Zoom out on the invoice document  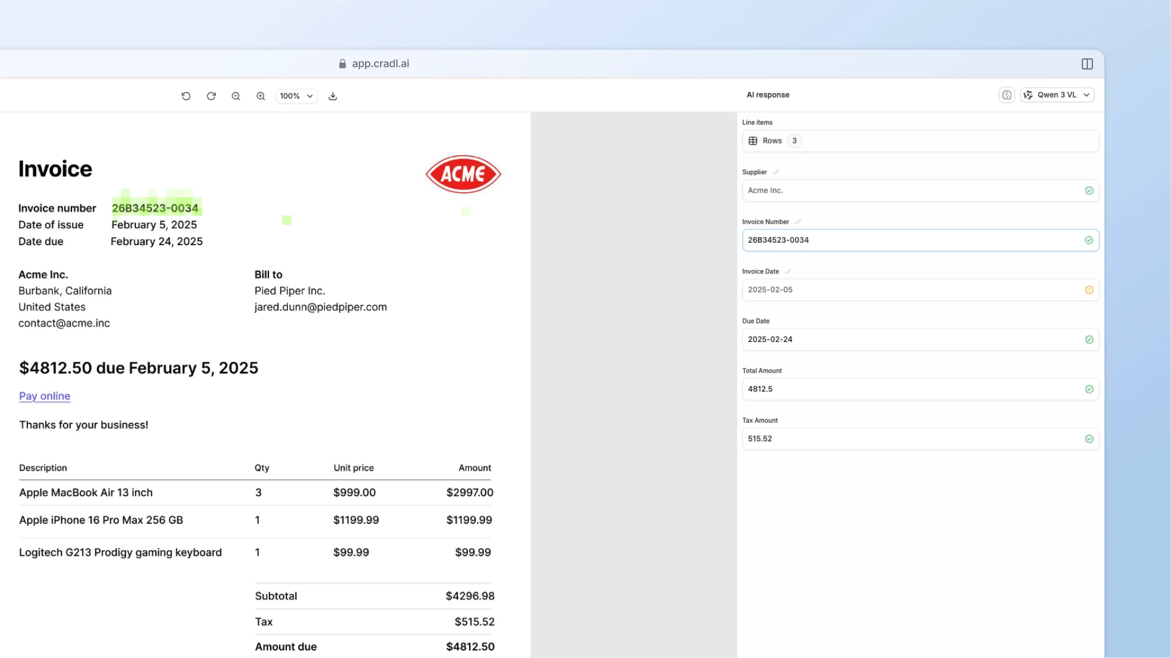coord(236,96)
